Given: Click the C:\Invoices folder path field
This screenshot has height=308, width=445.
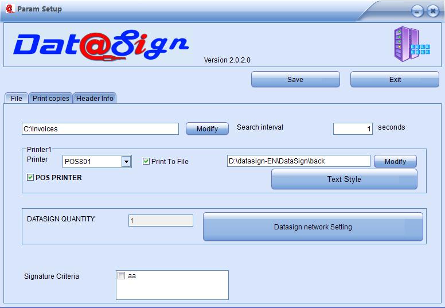Looking at the screenshot, I should click(100, 129).
